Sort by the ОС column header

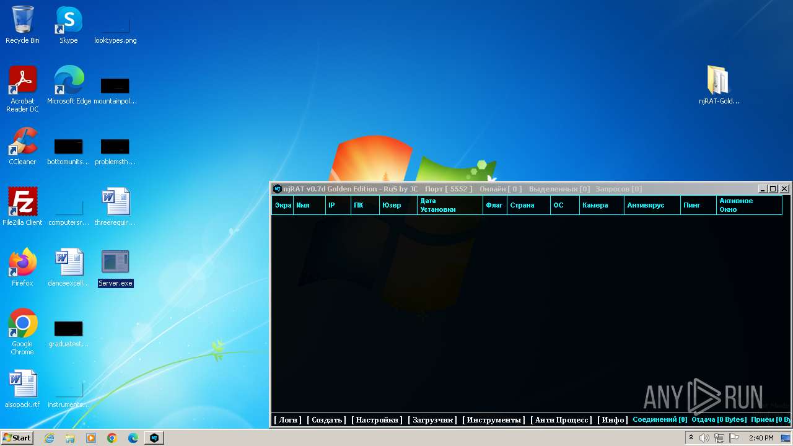565,205
